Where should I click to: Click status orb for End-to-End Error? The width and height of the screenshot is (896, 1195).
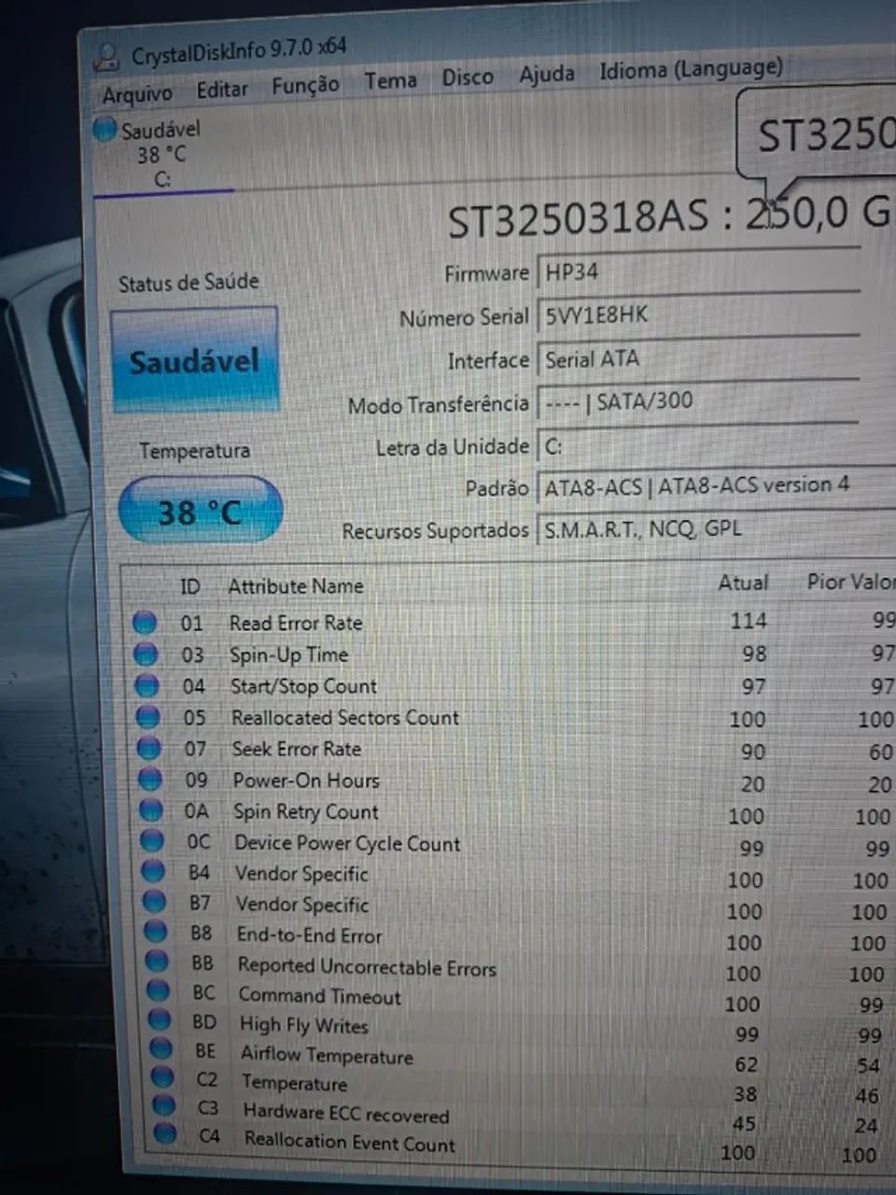tap(155, 932)
